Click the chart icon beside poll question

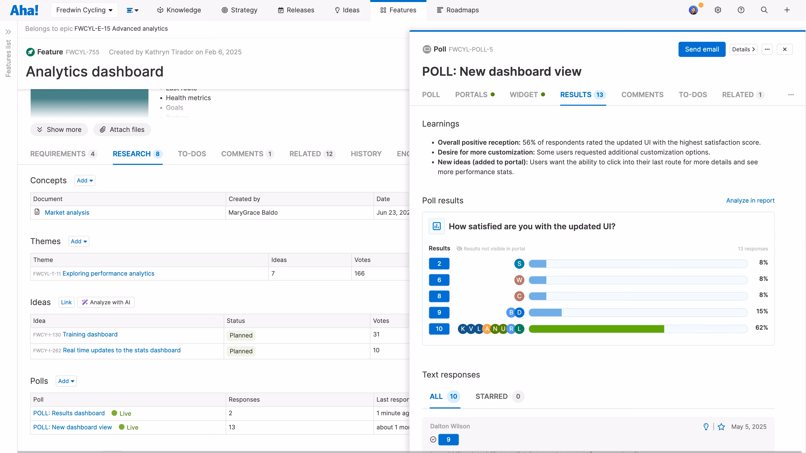(436, 226)
